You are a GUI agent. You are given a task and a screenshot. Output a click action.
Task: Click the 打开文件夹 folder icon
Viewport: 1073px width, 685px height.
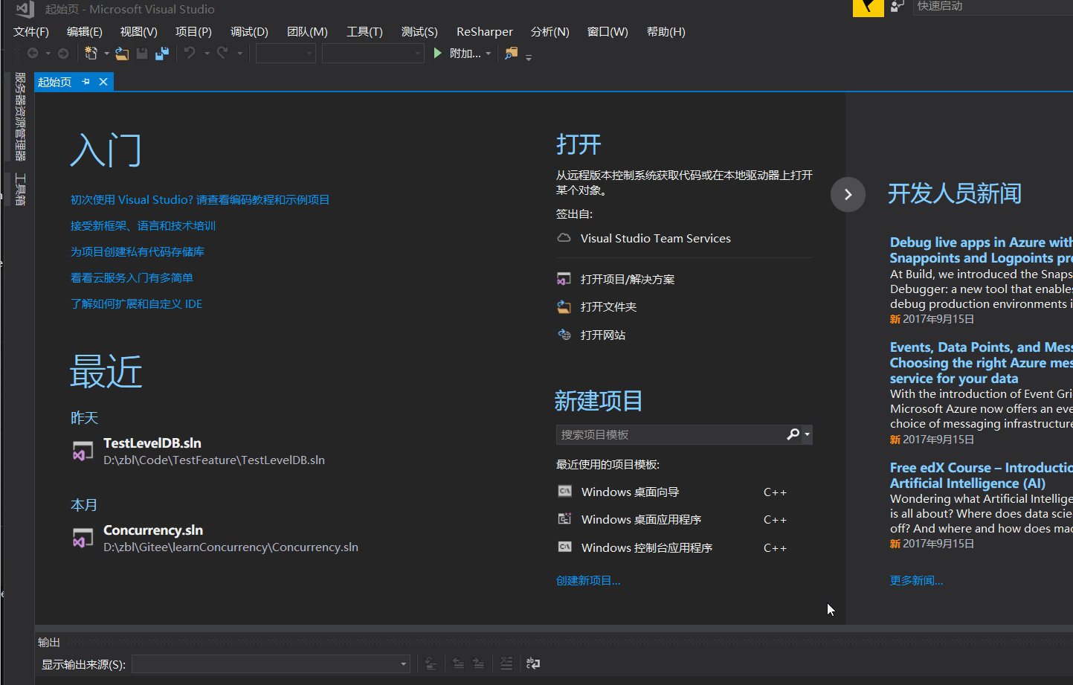coord(564,306)
